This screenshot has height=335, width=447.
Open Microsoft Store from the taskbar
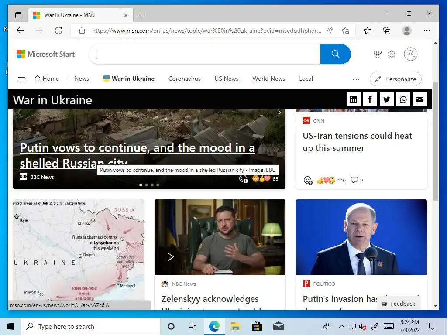pyautogui.click(x=257, y=326)
